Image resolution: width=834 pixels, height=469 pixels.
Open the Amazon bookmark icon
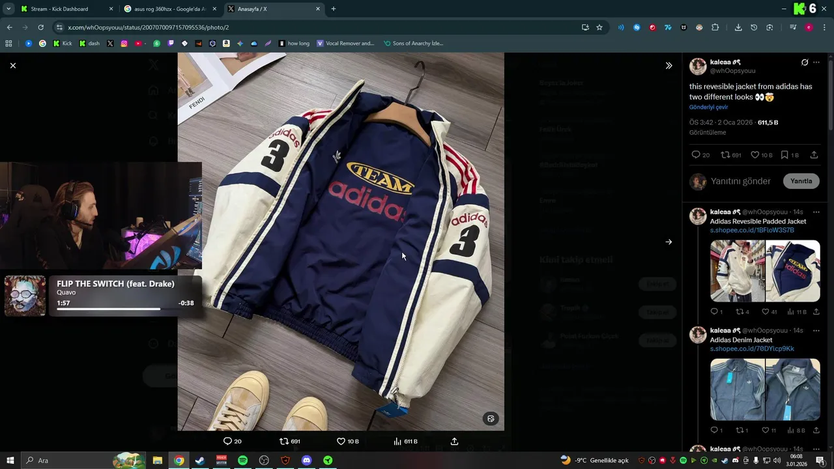pyautogui.click(x=226, y=44)
